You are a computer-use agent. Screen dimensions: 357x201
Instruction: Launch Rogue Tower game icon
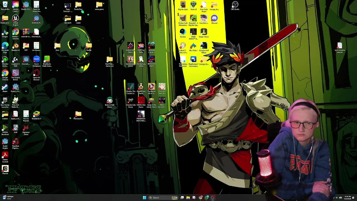[x=204, y=33]
